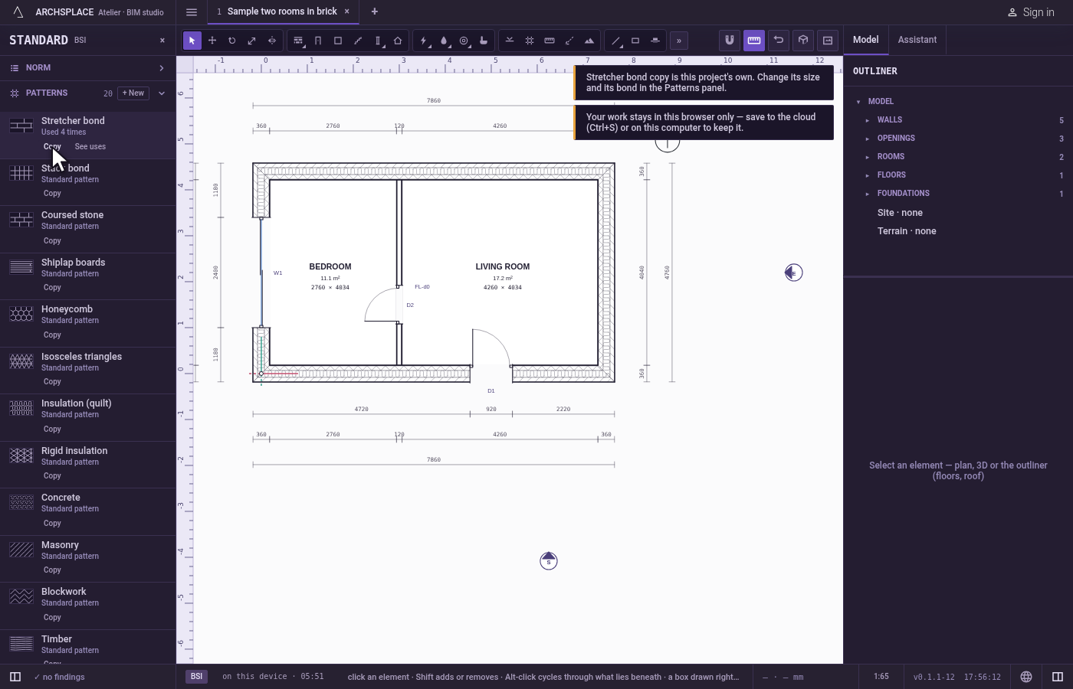Activate the move tool with crossed arrows
The width and height of the screenshot is (1073, 689).
pos(212,41)
